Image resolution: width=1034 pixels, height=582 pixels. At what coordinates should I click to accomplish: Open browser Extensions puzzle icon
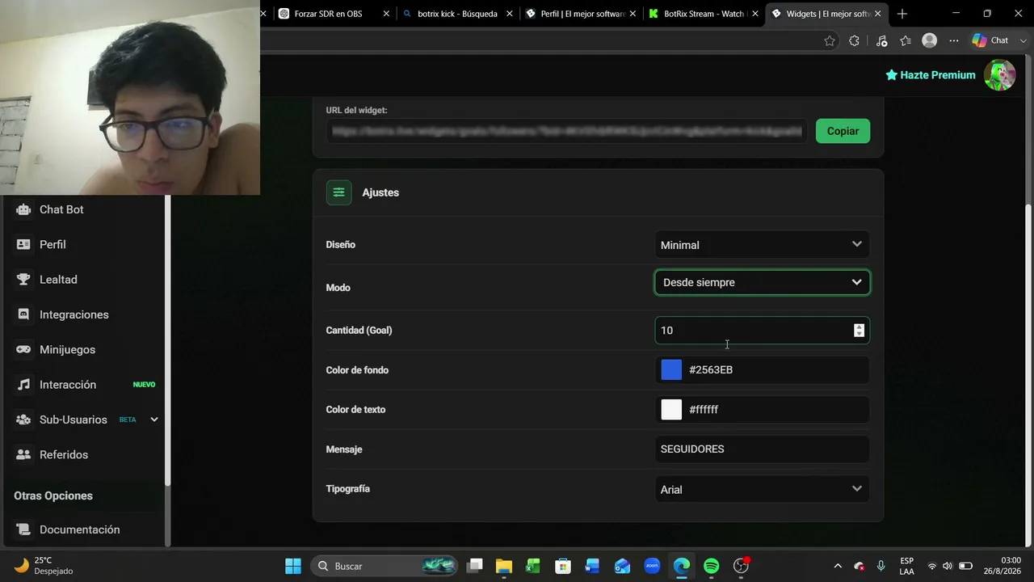pos(854,40)
